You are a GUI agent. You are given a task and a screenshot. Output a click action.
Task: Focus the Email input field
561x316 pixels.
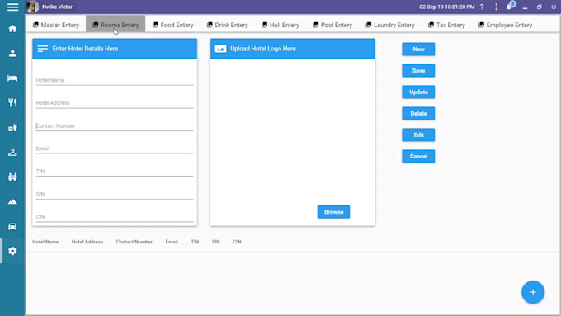(115, 149)
